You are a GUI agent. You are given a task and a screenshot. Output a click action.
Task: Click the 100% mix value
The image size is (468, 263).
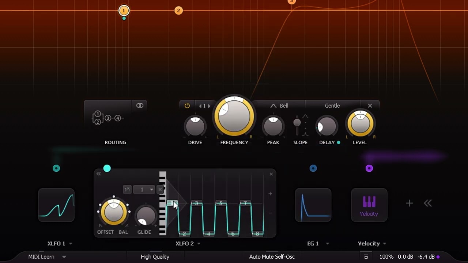(x=386, y=257)
